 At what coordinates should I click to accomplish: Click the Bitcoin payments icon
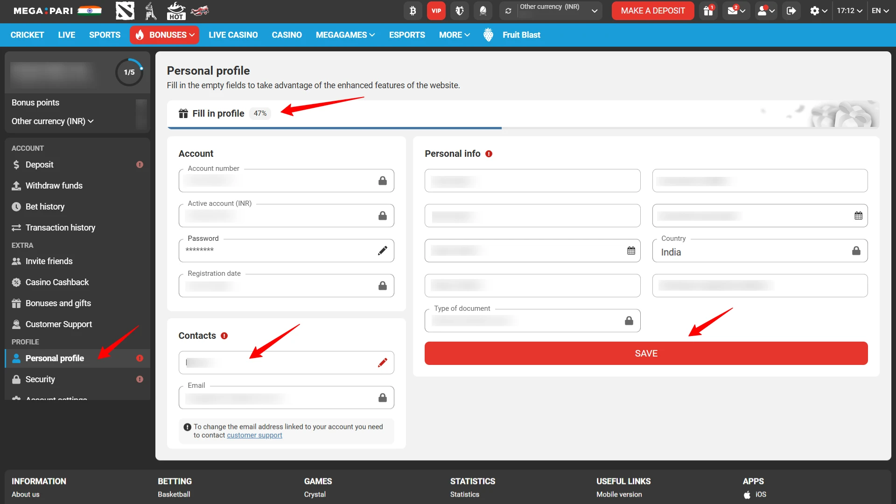coord(413,10)
